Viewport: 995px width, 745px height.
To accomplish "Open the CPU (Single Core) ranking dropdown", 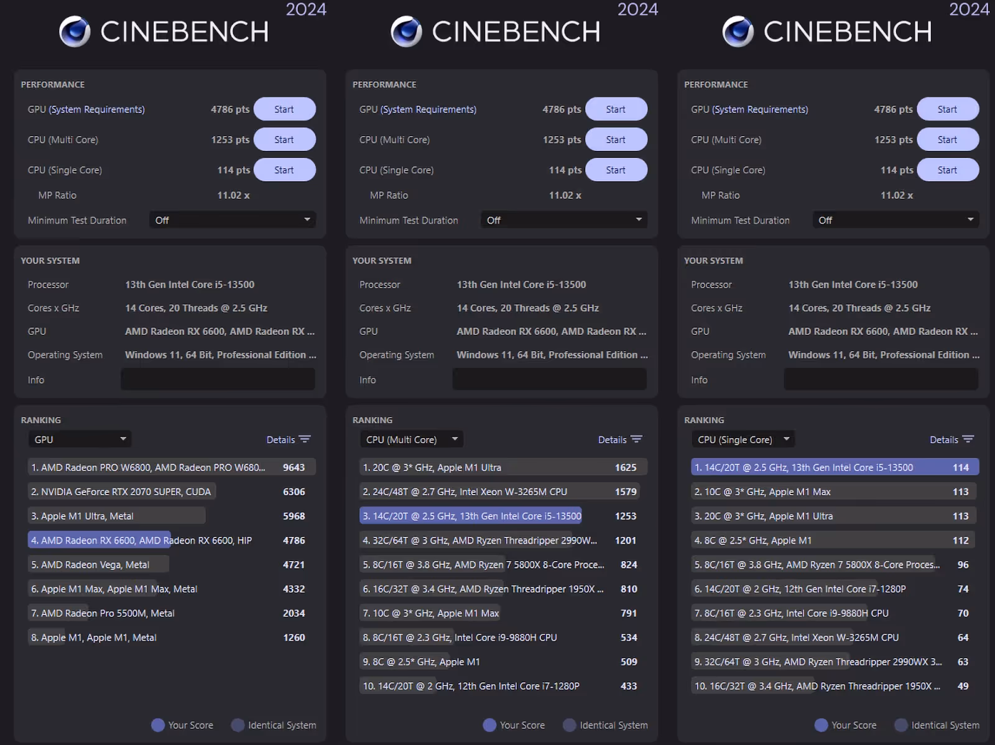I will tap(743, 439).
